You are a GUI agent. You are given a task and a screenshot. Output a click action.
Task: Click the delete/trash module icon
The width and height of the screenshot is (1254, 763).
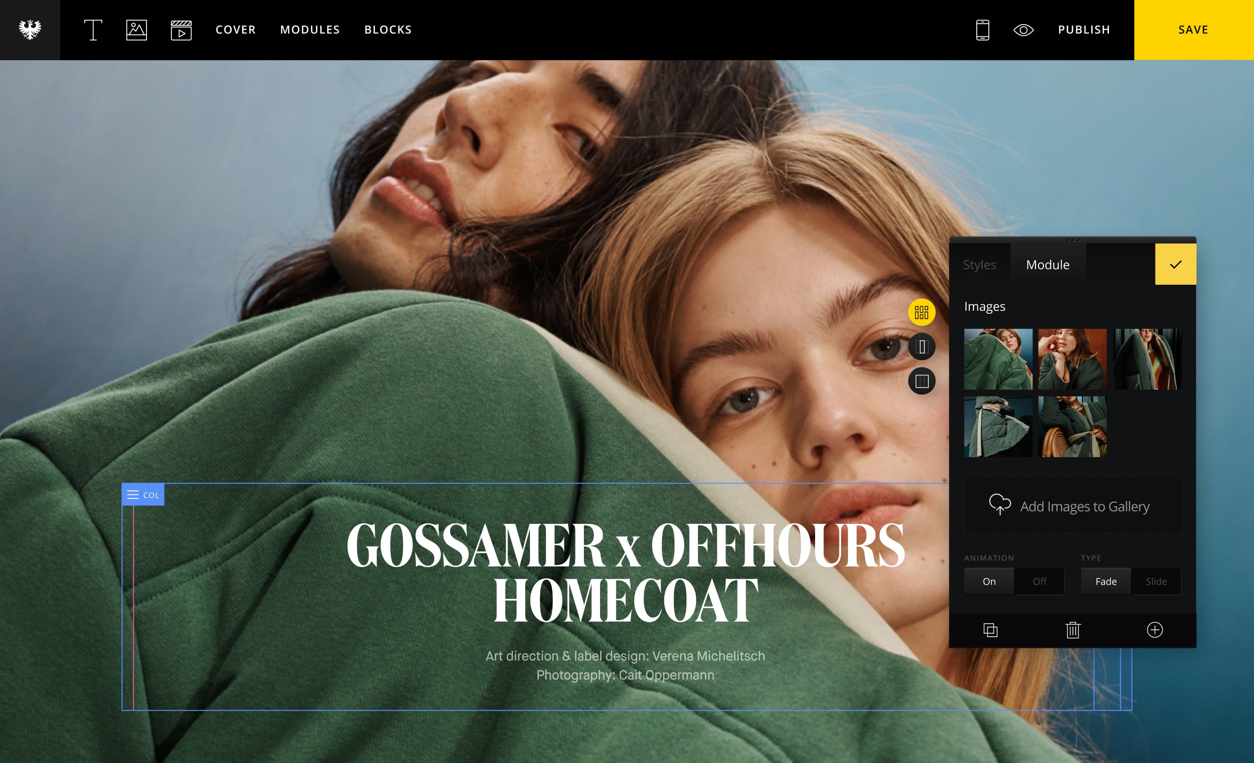coord(1072,629)
